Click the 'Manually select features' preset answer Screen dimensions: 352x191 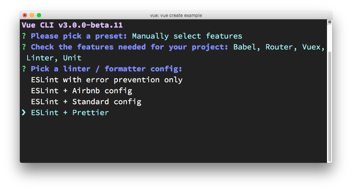[x=187, y=36]
